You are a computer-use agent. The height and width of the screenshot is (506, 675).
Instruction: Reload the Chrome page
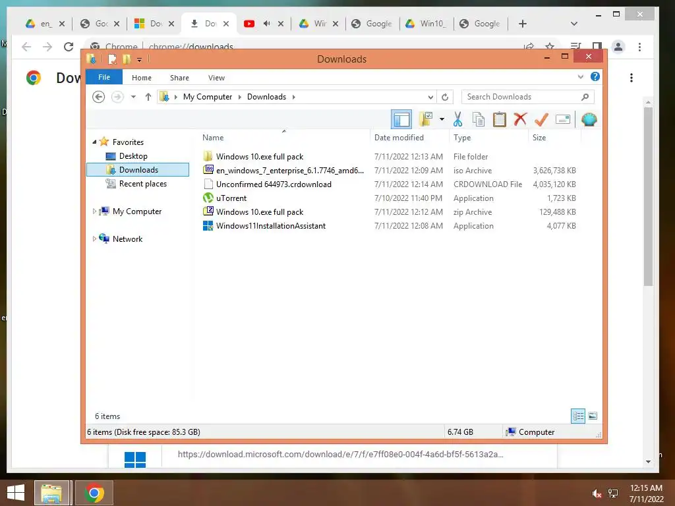click(x=69, y=47)
